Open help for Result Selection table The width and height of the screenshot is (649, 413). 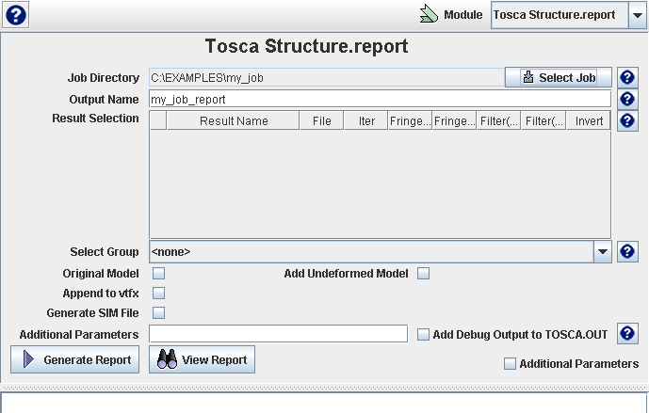coord(627,120)
